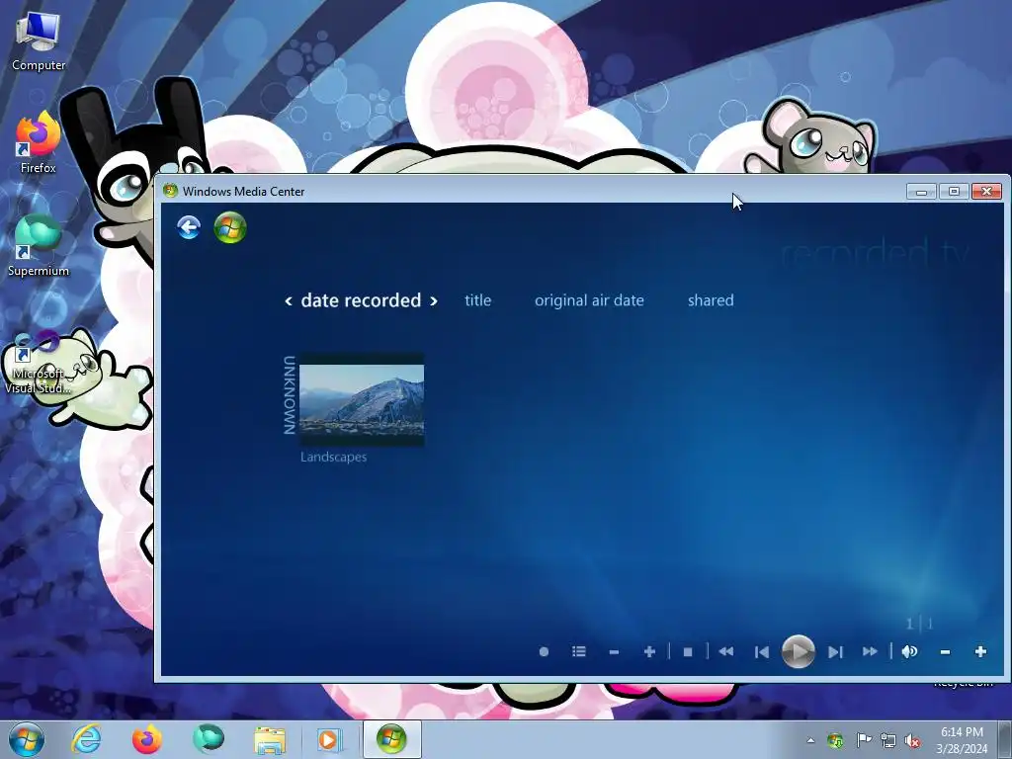Click Media Center tray icon
The image size is (1012, 759).
coord(835,740)
